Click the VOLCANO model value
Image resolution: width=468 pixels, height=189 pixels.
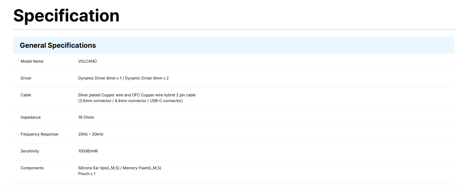pyautogui.click(x=87, y=61)
